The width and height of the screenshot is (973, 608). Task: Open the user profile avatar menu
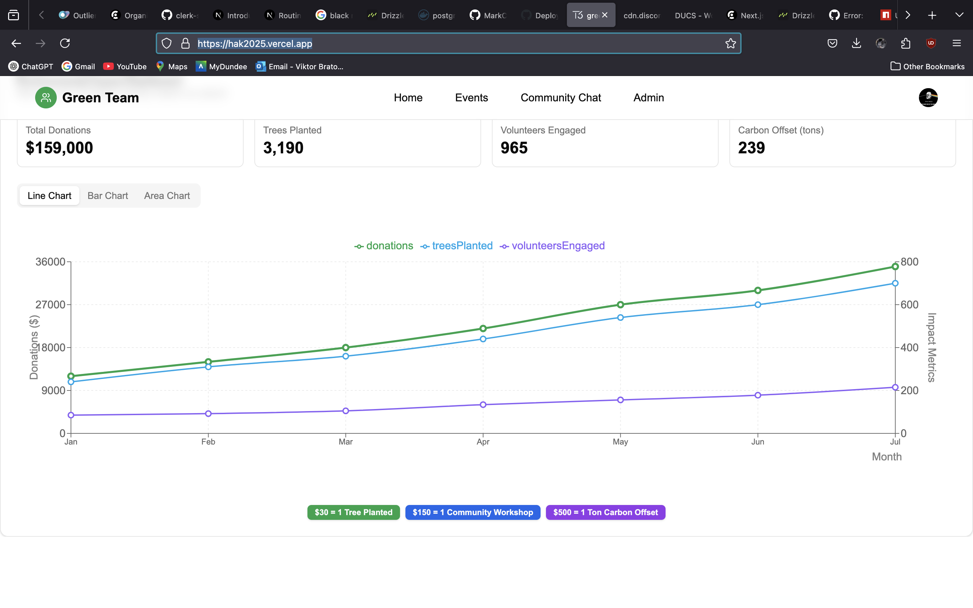pyautogui.click(x=928, y=98)
